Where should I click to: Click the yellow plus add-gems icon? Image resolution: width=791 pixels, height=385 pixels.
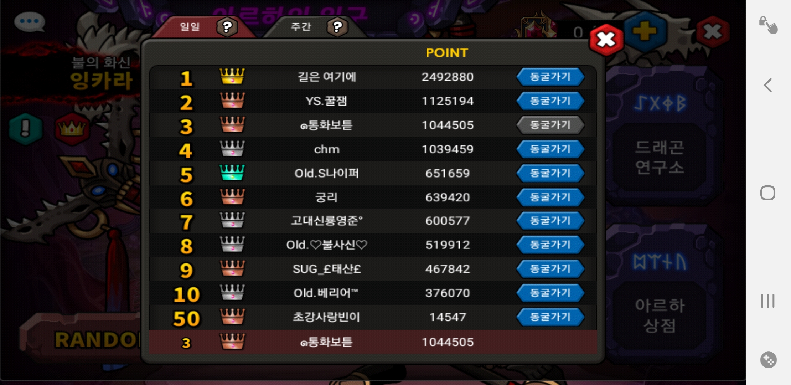(x=645, y=31)
